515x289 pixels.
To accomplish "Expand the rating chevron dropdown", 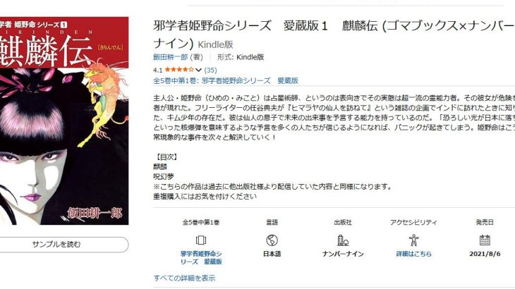I will tap(198, 70).
